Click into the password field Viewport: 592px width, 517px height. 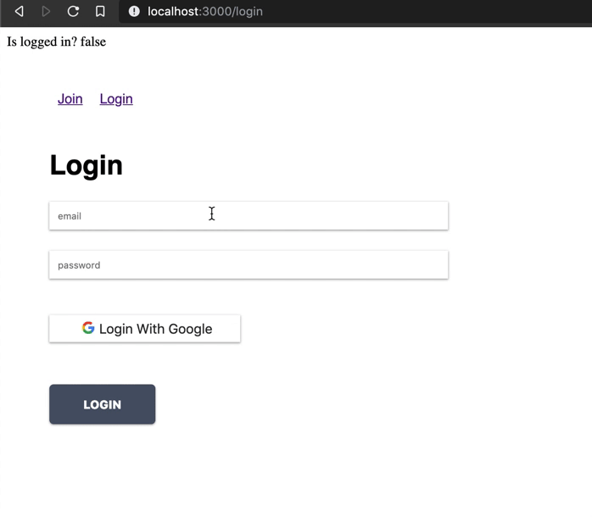[x=249, y=265]
